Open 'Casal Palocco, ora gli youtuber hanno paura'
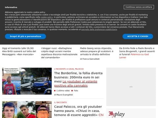Screen dimensions: 158x118 point(78,111)
